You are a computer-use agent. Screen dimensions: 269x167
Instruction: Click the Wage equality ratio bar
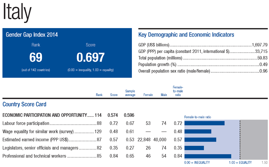pyautogui.click(x=198, y=132)
